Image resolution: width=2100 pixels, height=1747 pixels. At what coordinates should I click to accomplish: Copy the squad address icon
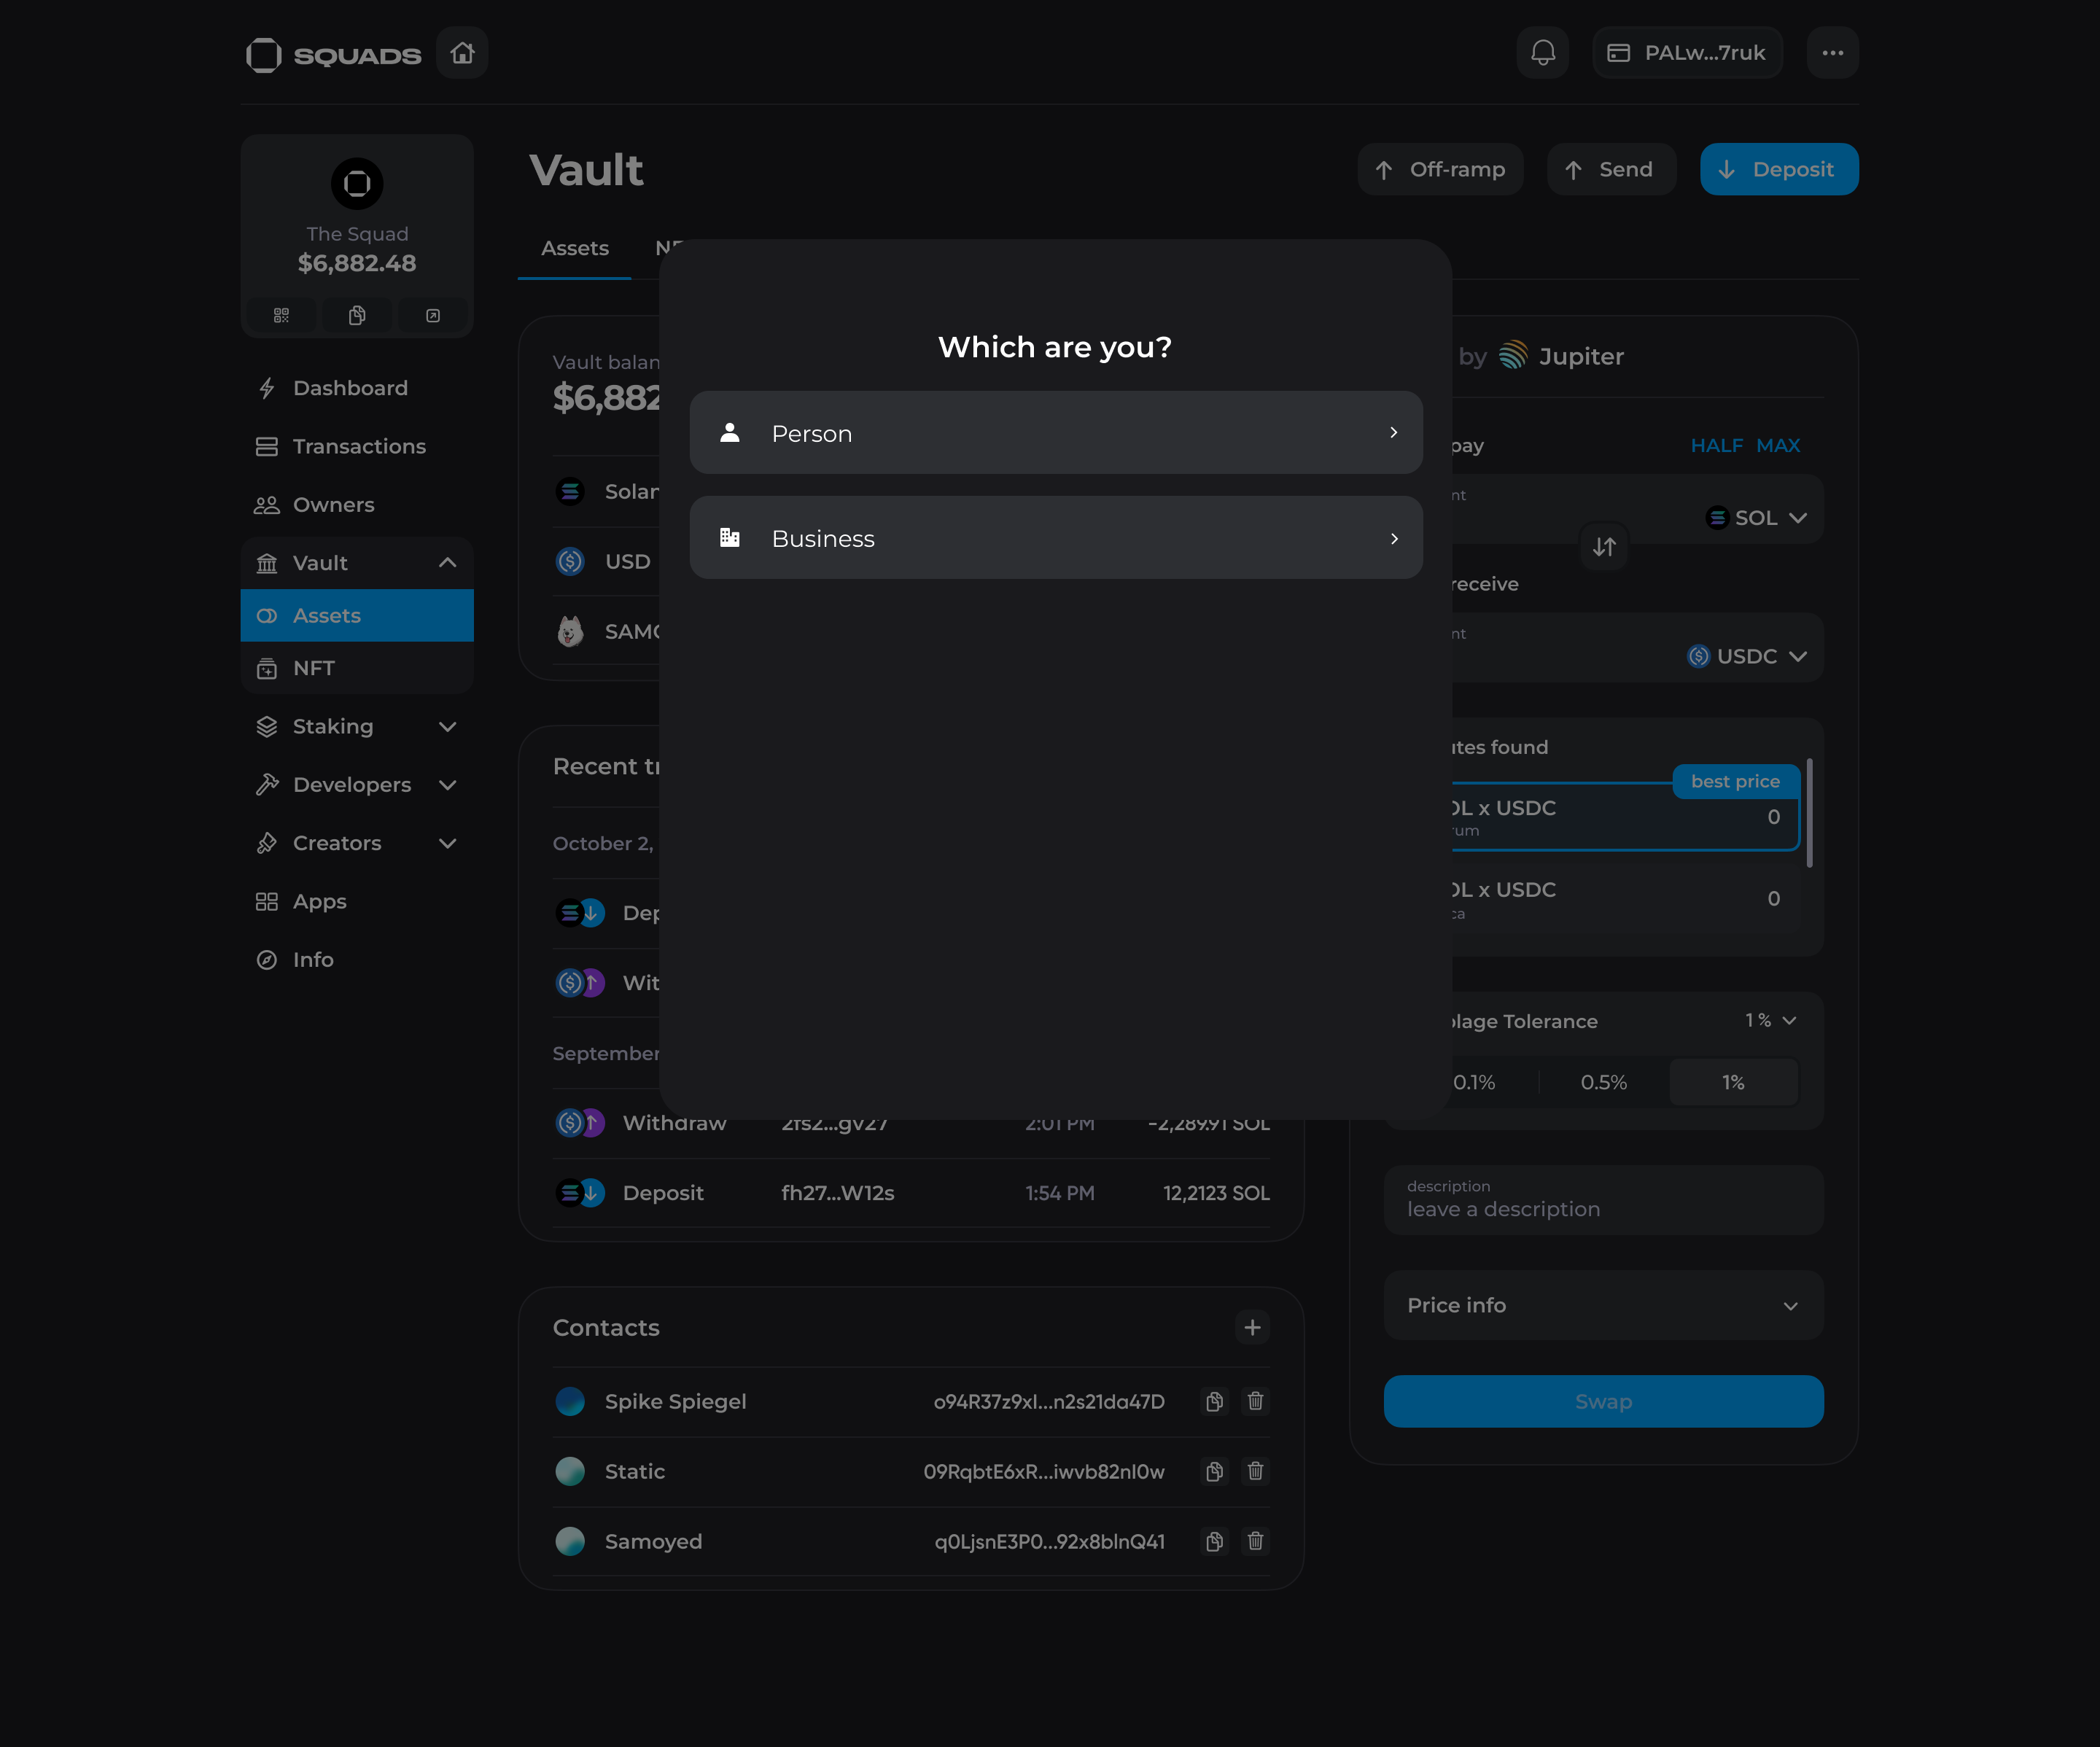(x=357, y=316)
